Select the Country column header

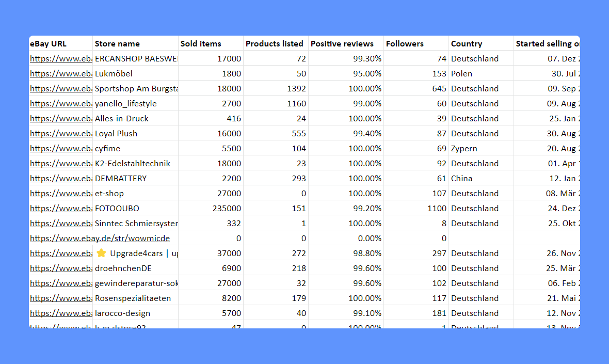(x=467, y=44)
